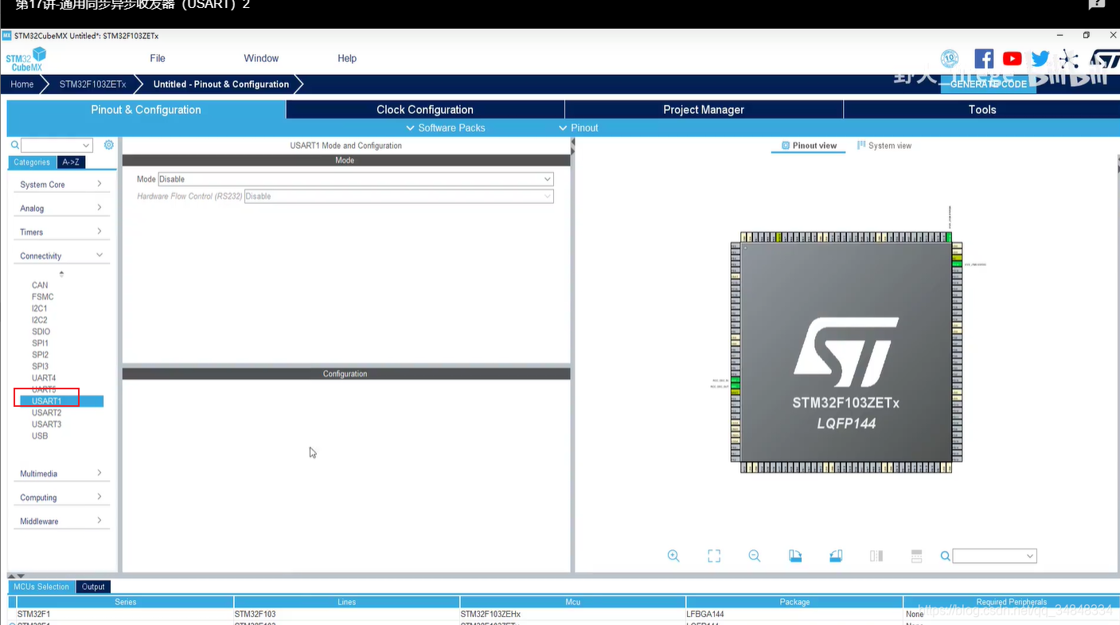Open the MCUs Selection tab
The image size is (1120, 625).
[x=41, y=587]
